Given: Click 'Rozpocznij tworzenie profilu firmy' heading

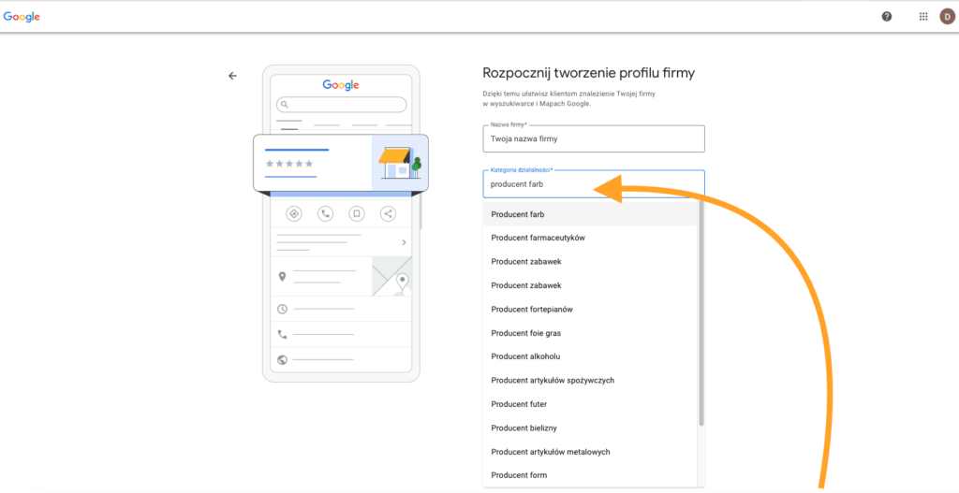Looking at the screenshot, I should click(x=588, y=73).
